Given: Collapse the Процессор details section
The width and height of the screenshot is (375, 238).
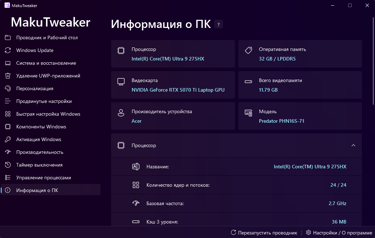Looking at the screenshot, I should pos(353,145).
